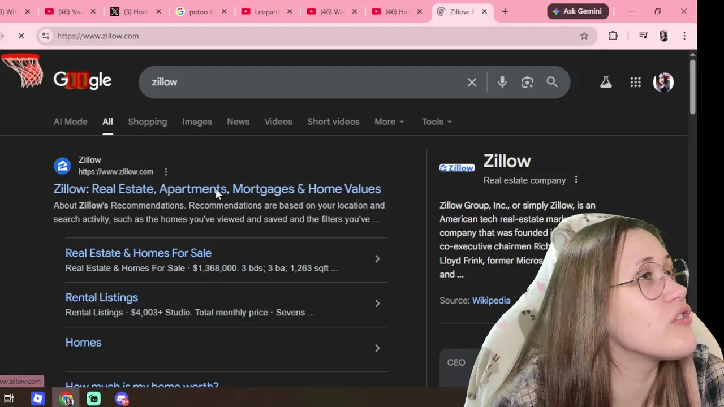Submit search with the magnifier icon

[552, 83]
